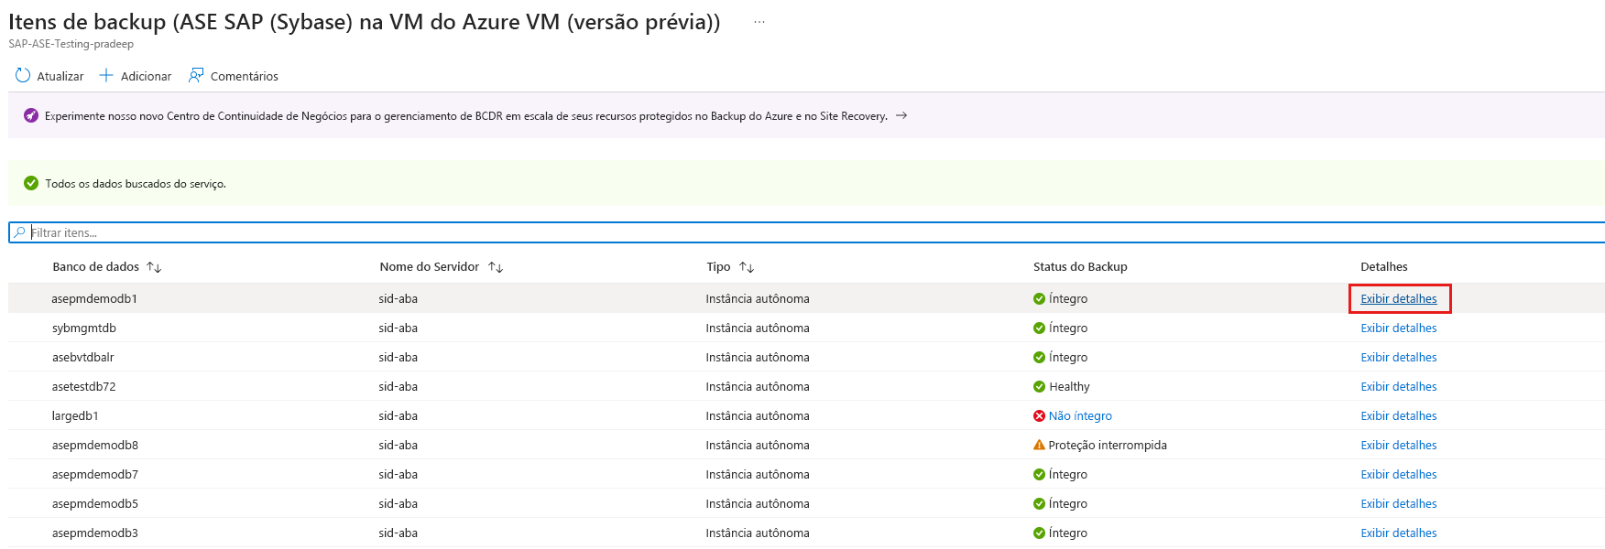The height and width of the screenshot is (549, 1605).
Task: Open Exibir detalhes for largedb1
Action: click(x=1399, y=415)
